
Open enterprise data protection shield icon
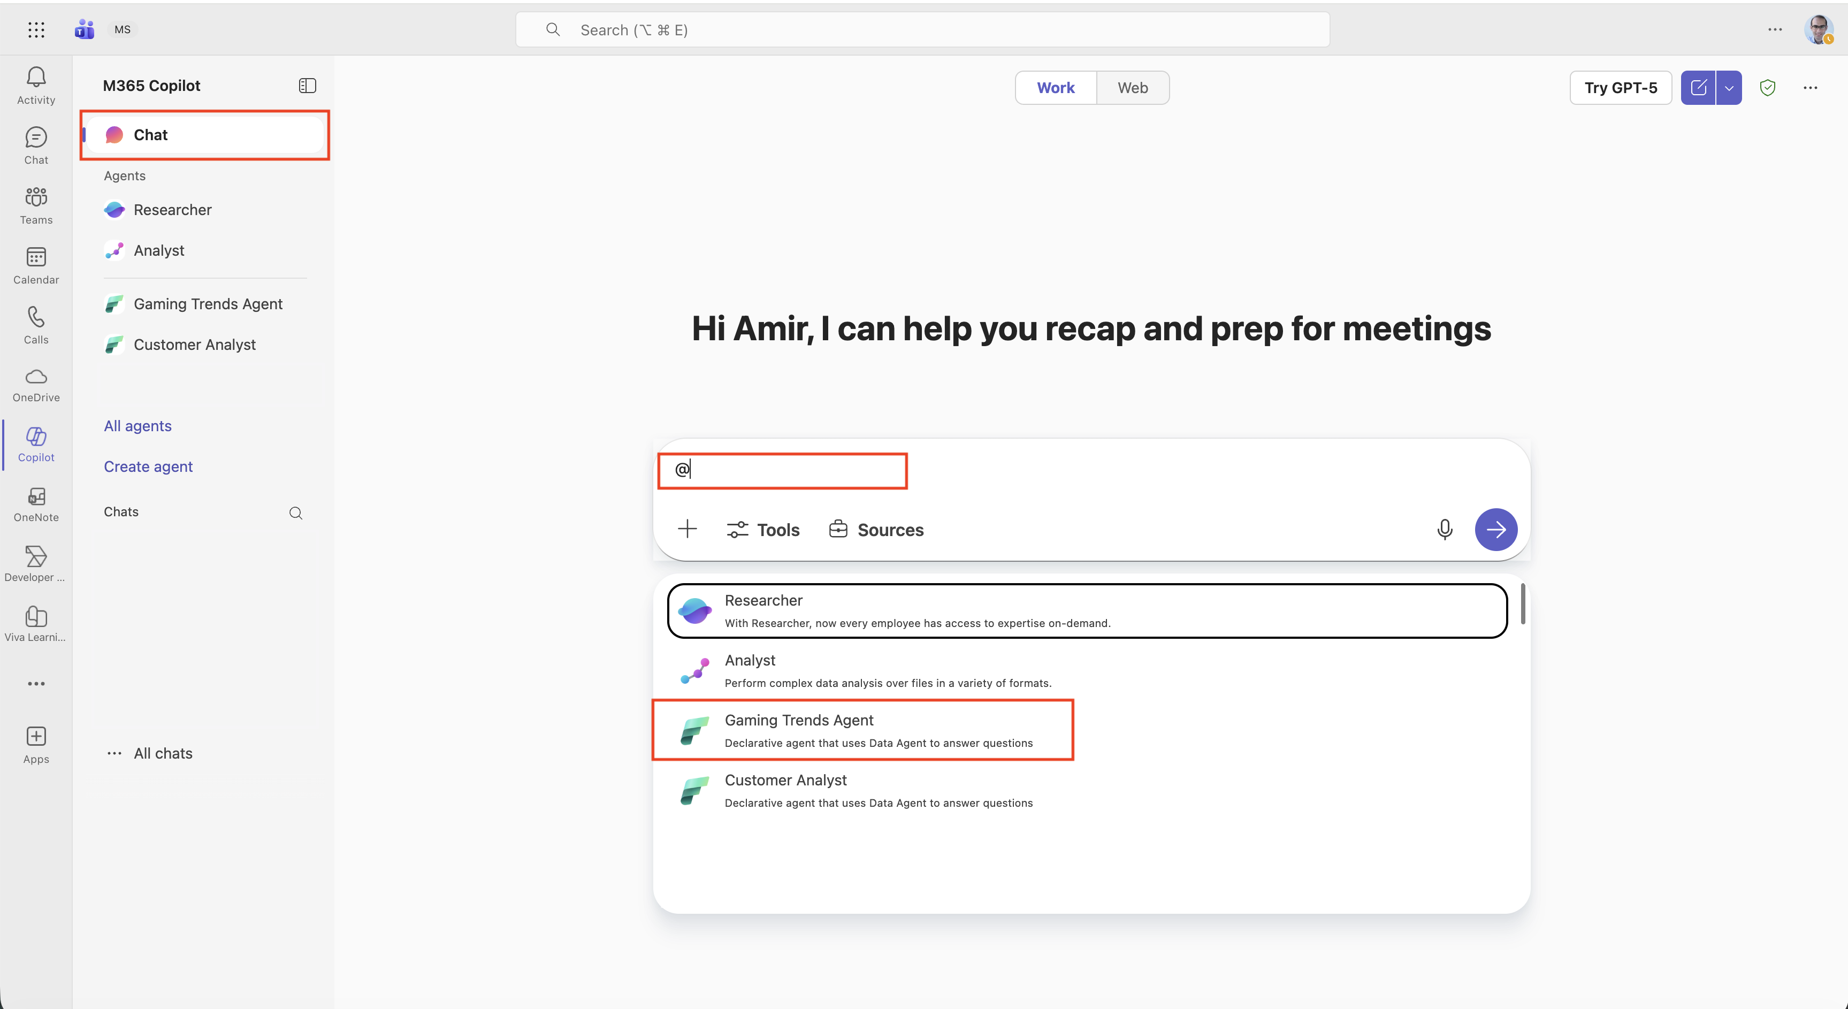click(1768, 88)
